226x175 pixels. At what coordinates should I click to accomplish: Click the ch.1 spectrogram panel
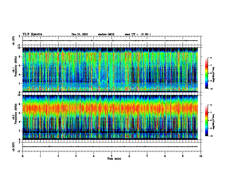pos(110,70)
